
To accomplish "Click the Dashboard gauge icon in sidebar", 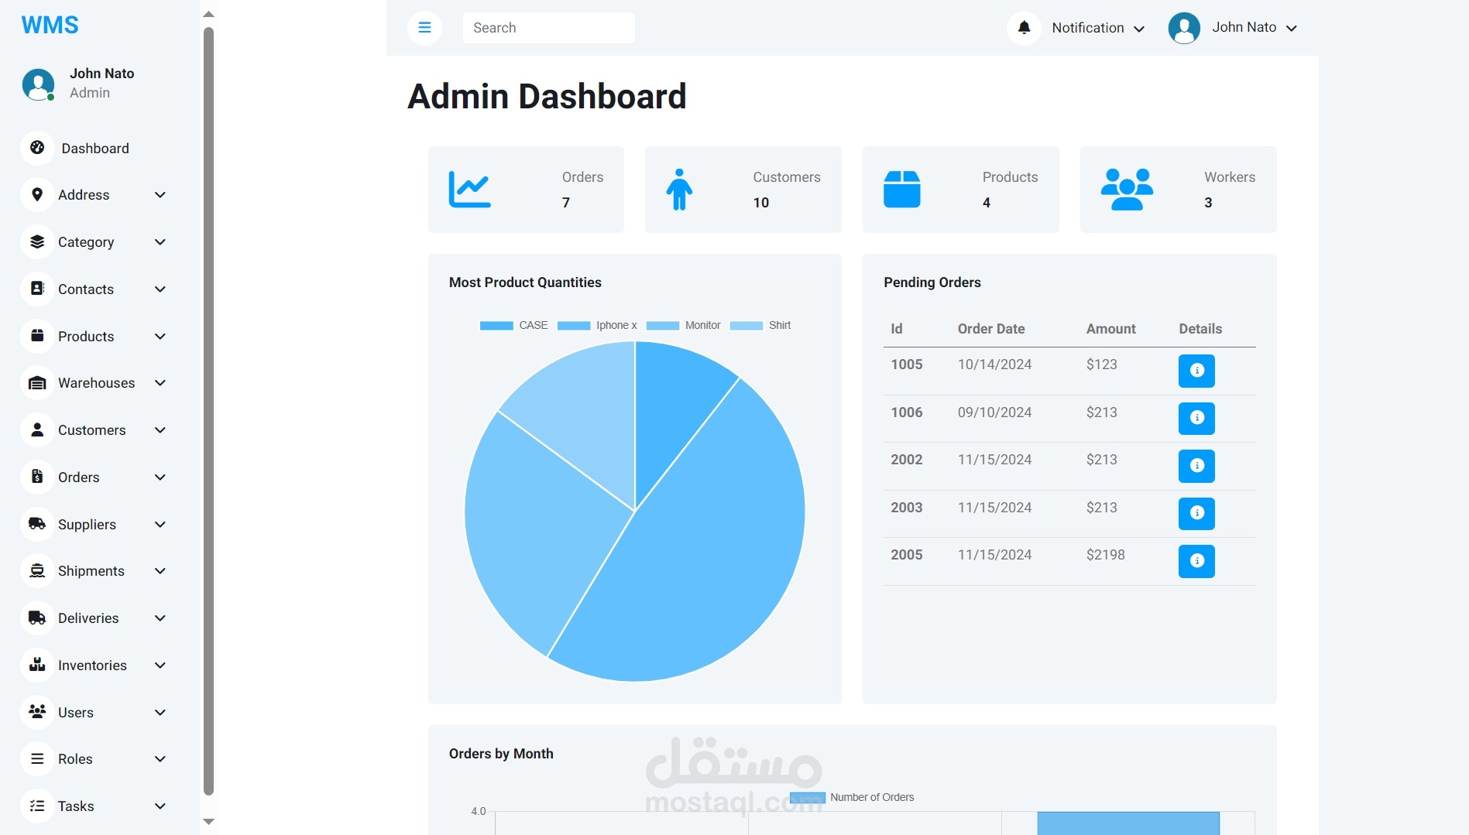I will 37,148.
